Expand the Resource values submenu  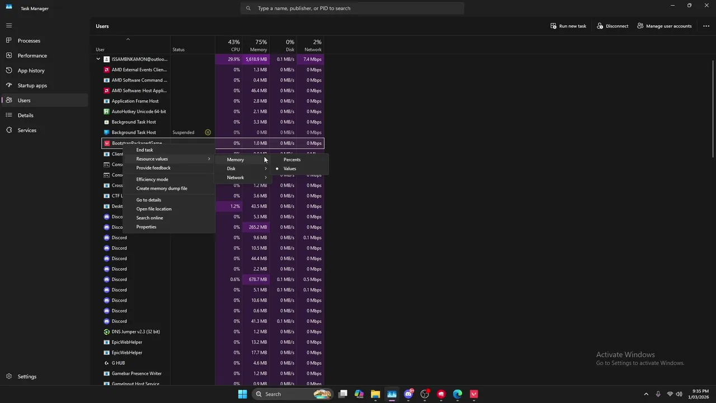tap(170, 159)
